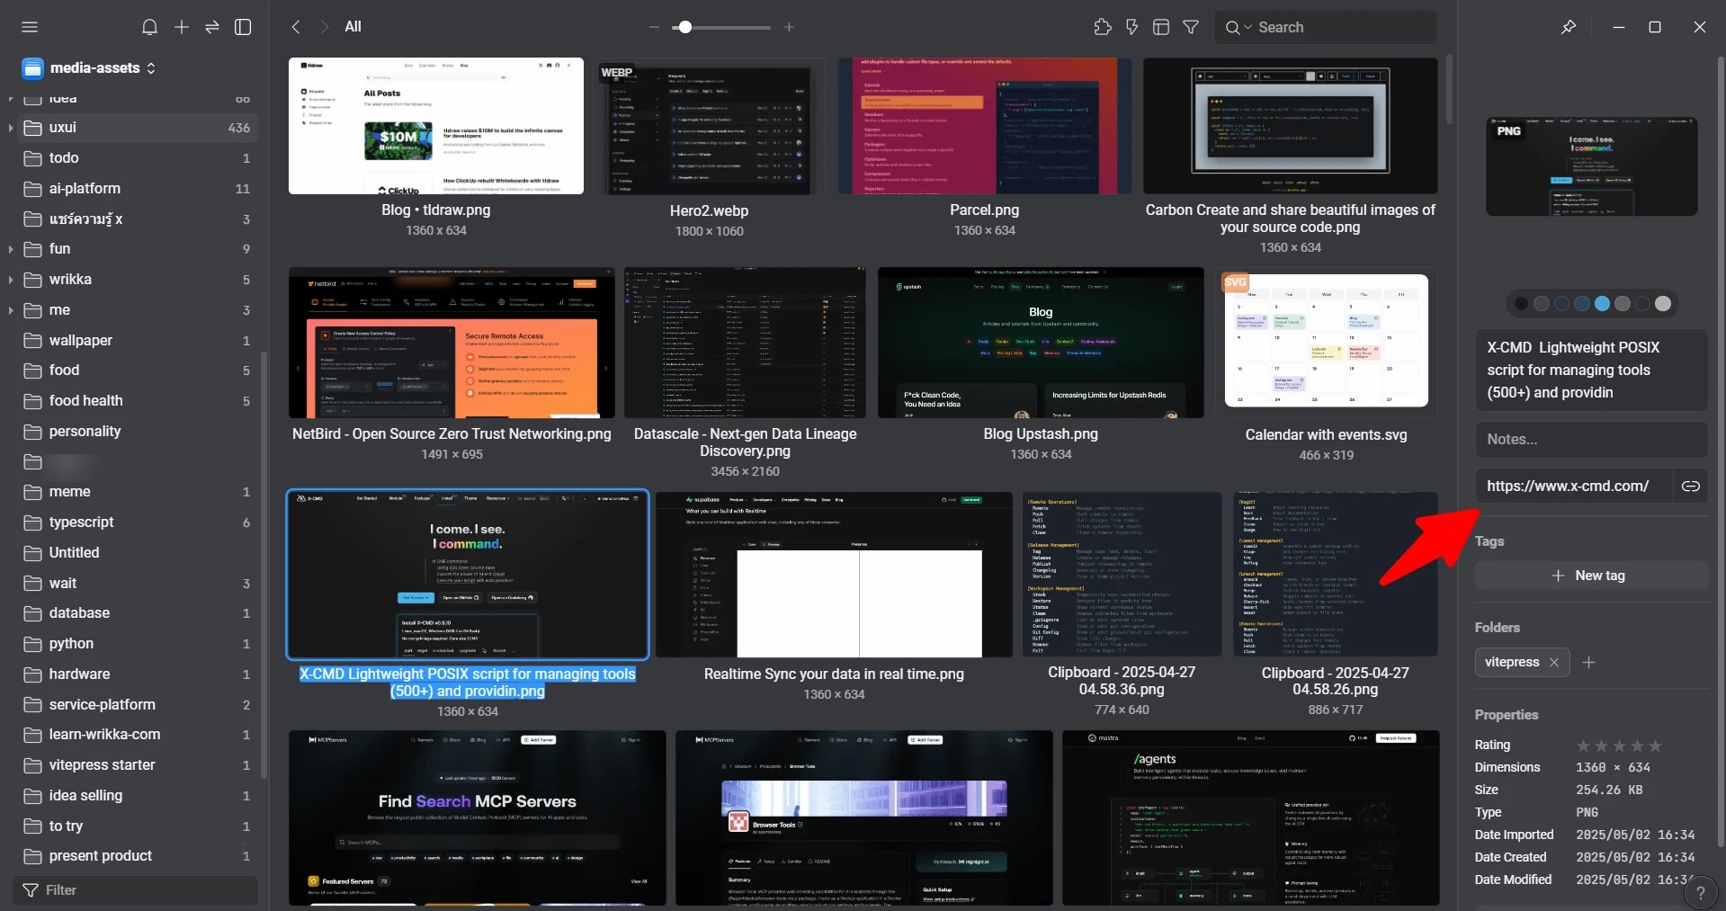Expand the uxui folder

click(x=10, y=128)
